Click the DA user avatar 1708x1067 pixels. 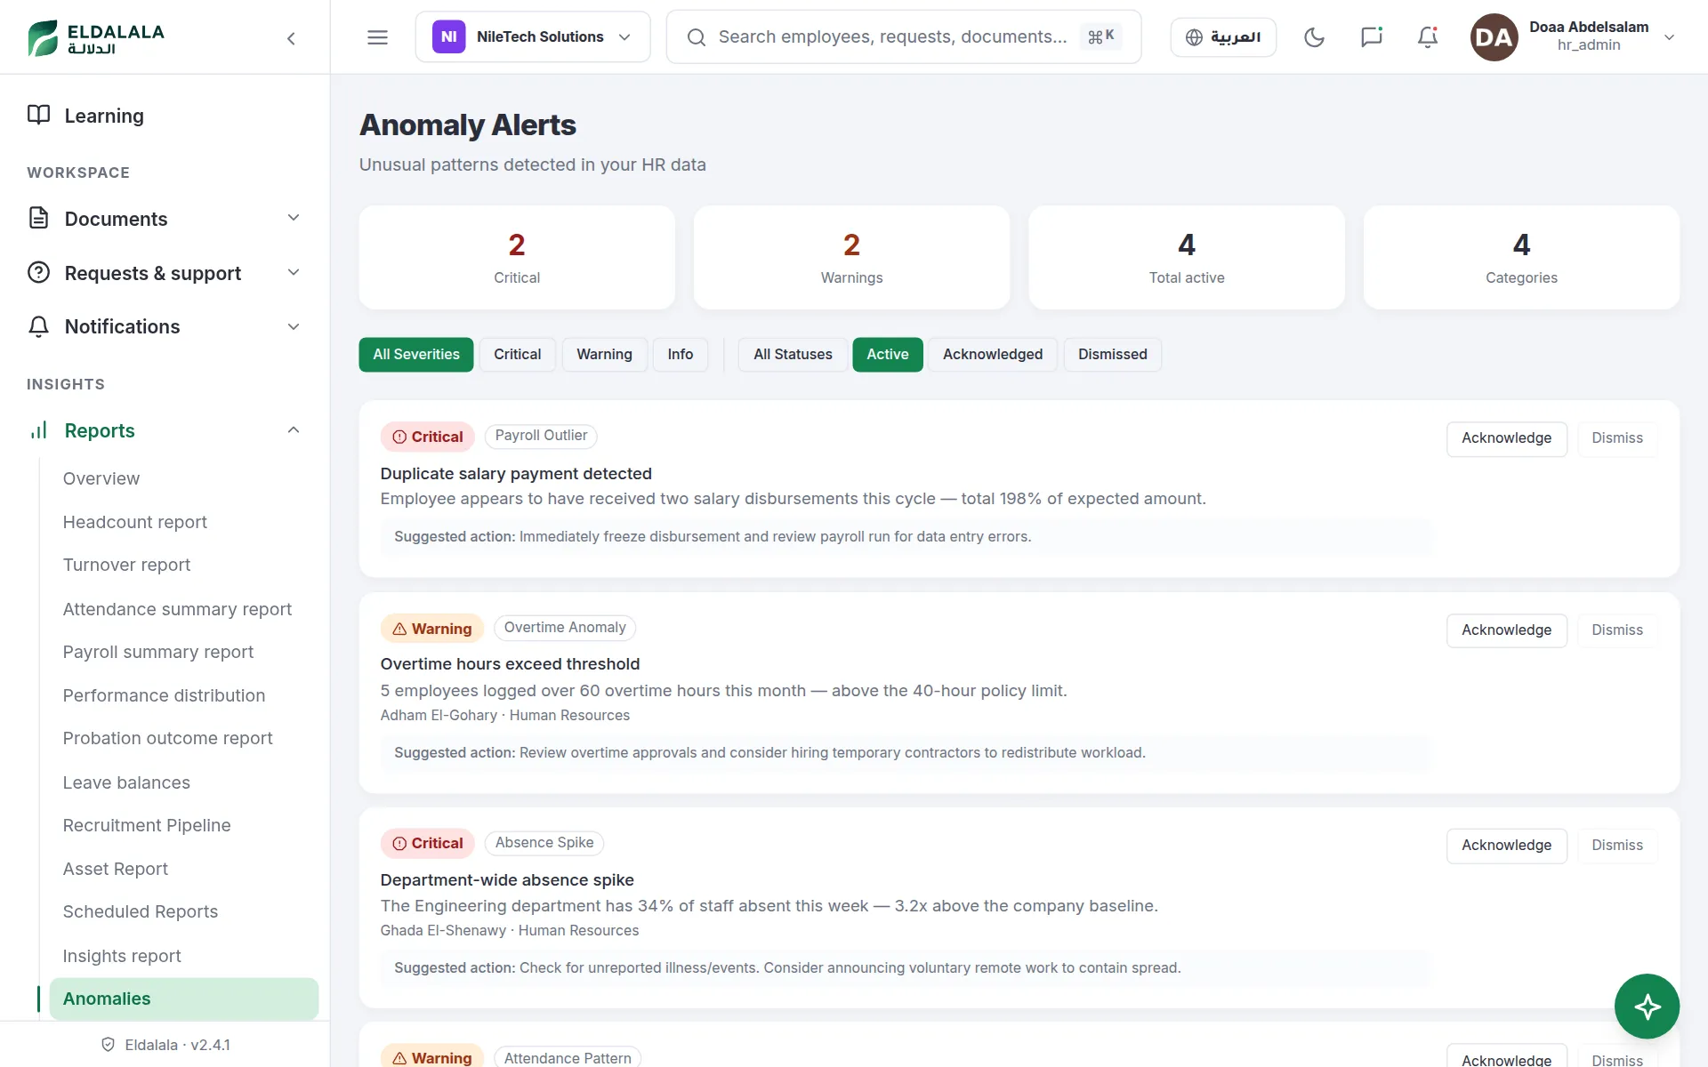click(x=1494, y=37)
